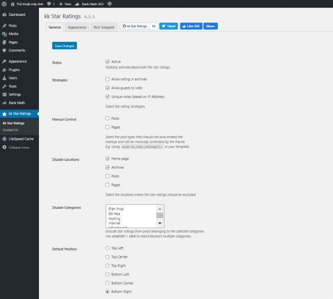Open the kk Star Ratings submenu item

pos(14,123)
